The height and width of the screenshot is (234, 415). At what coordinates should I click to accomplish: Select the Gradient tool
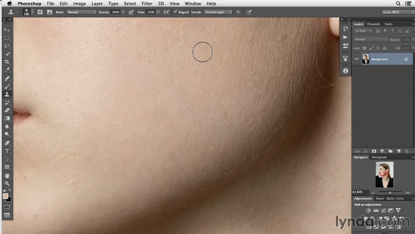coord(7,118)
